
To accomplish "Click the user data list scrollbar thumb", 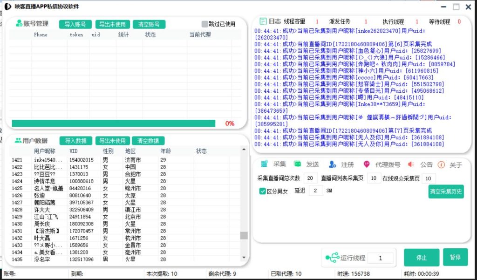I will pyautogui.click(x=244, y=235).
